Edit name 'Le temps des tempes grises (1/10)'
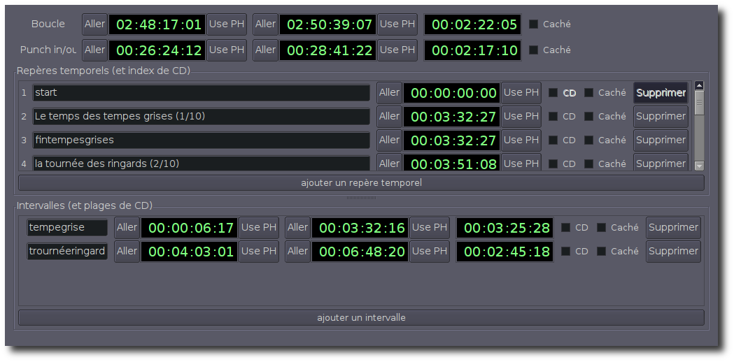Viewport: 734px width, 362px height. pyautogui.click(x=201, y=117)
